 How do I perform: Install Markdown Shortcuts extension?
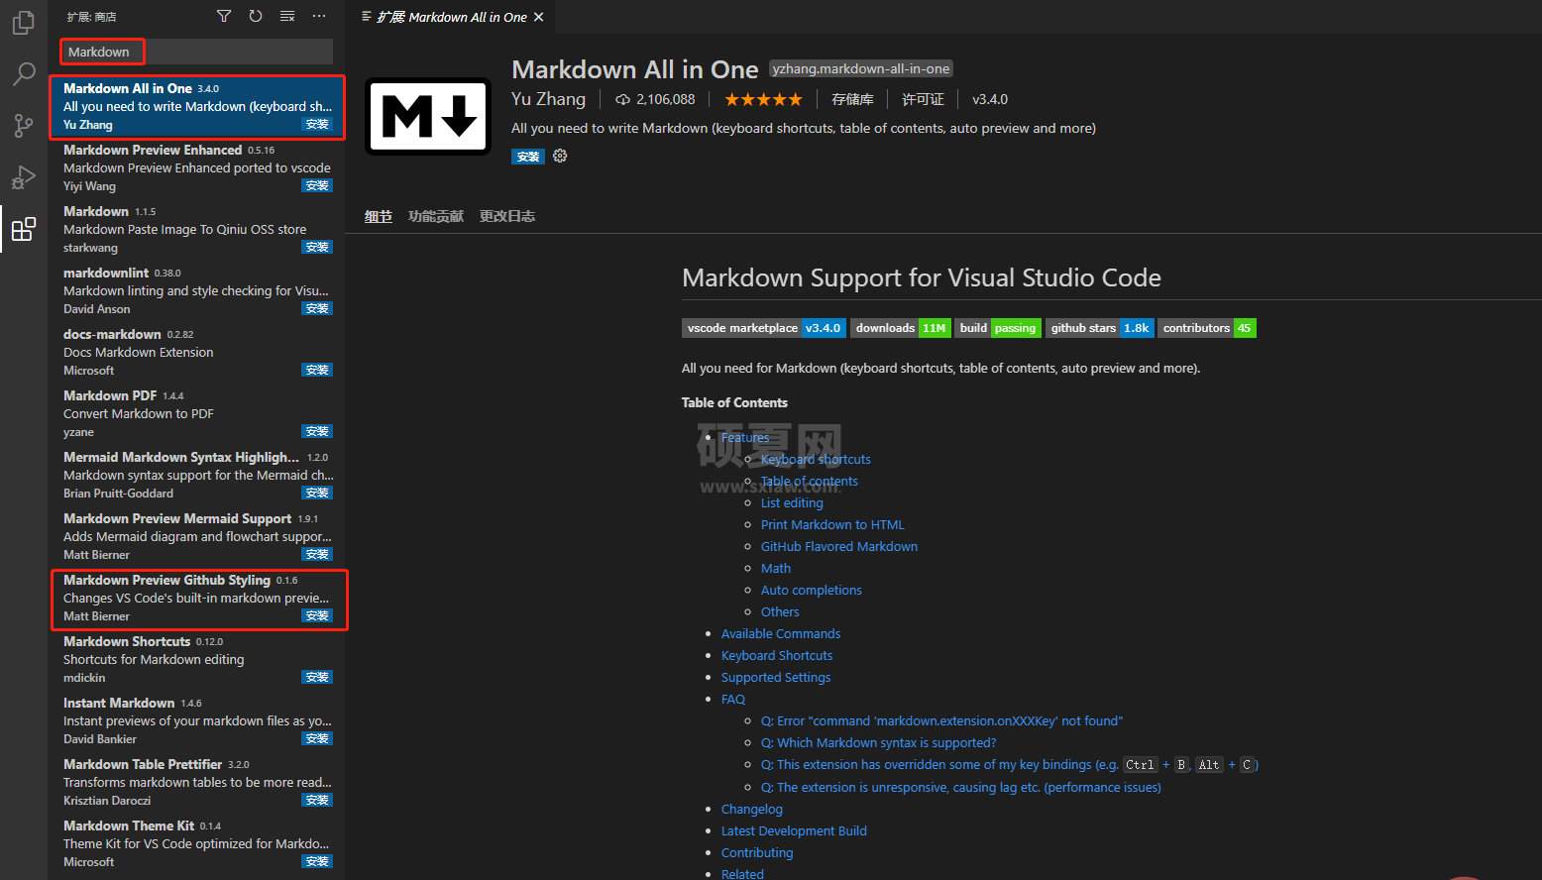click(317, 678)
